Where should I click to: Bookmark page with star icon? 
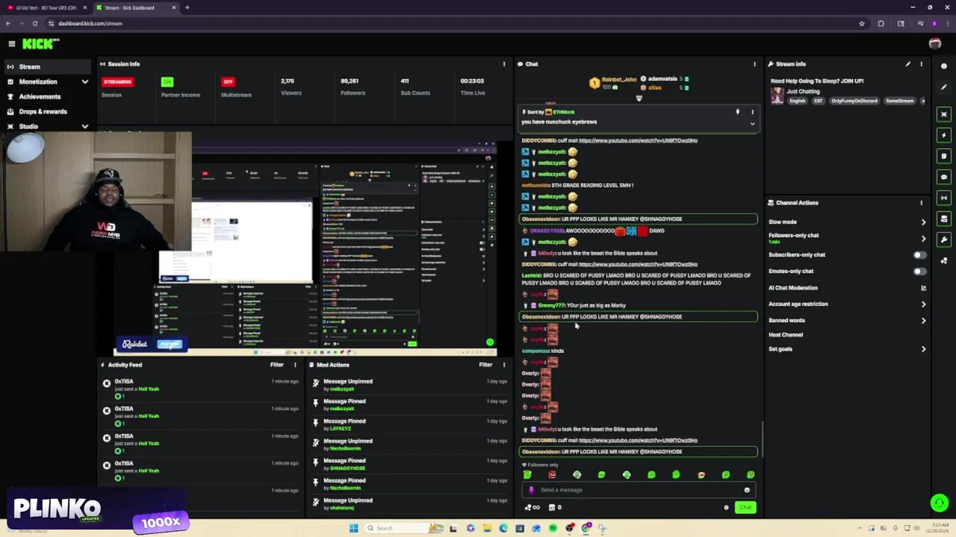click(862, 23)
